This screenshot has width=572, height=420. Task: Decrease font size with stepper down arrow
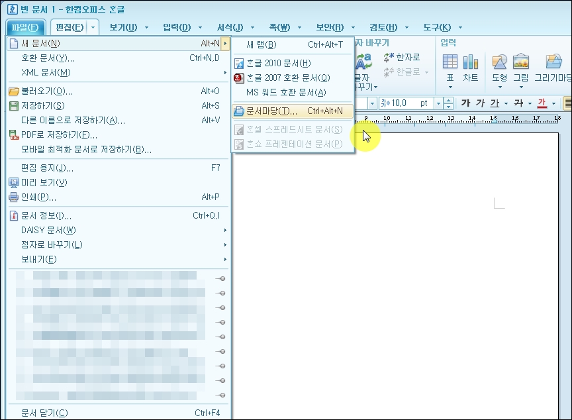[449, 107]
